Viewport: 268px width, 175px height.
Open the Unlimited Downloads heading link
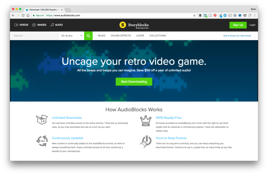tap(67, 118)
